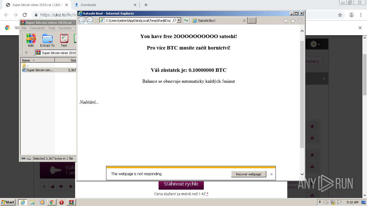Select the parent folder '..' row in WinRAR

[49, 65]
